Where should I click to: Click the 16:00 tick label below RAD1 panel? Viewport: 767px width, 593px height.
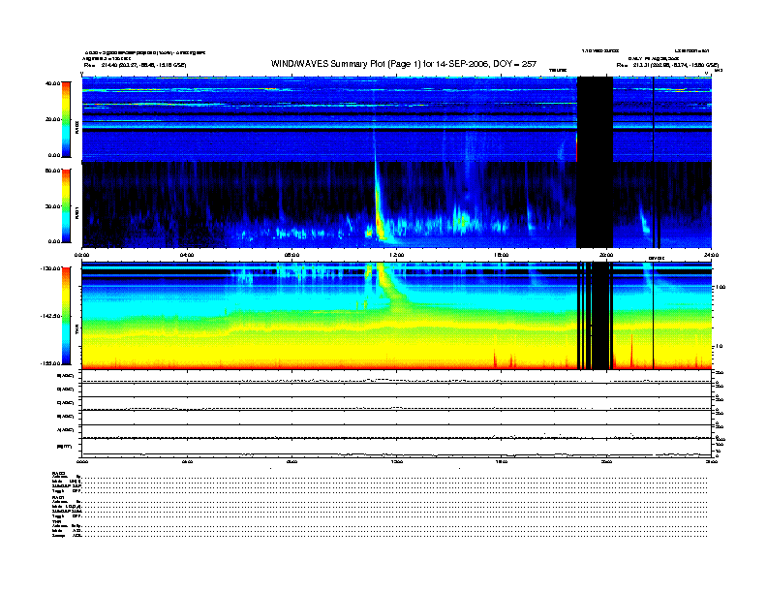(502, 255)
